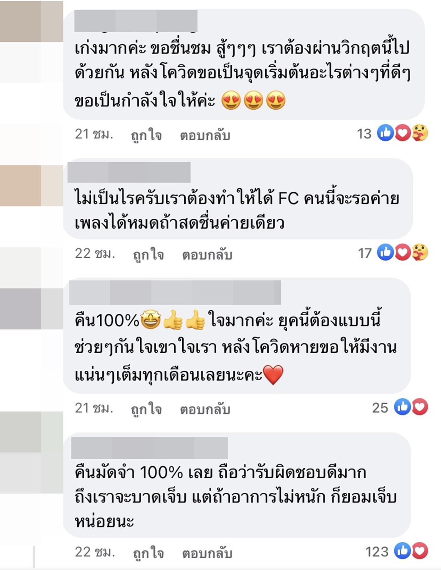Click the like reaction icon on the 13-reaction comment
This screenshot has width=441, height=571.
coord(385,133)
